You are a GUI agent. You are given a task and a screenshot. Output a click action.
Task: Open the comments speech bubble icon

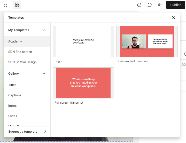coord(150,5)
